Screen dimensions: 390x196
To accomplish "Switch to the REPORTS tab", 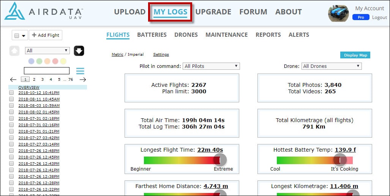I will tap(268, 35).
